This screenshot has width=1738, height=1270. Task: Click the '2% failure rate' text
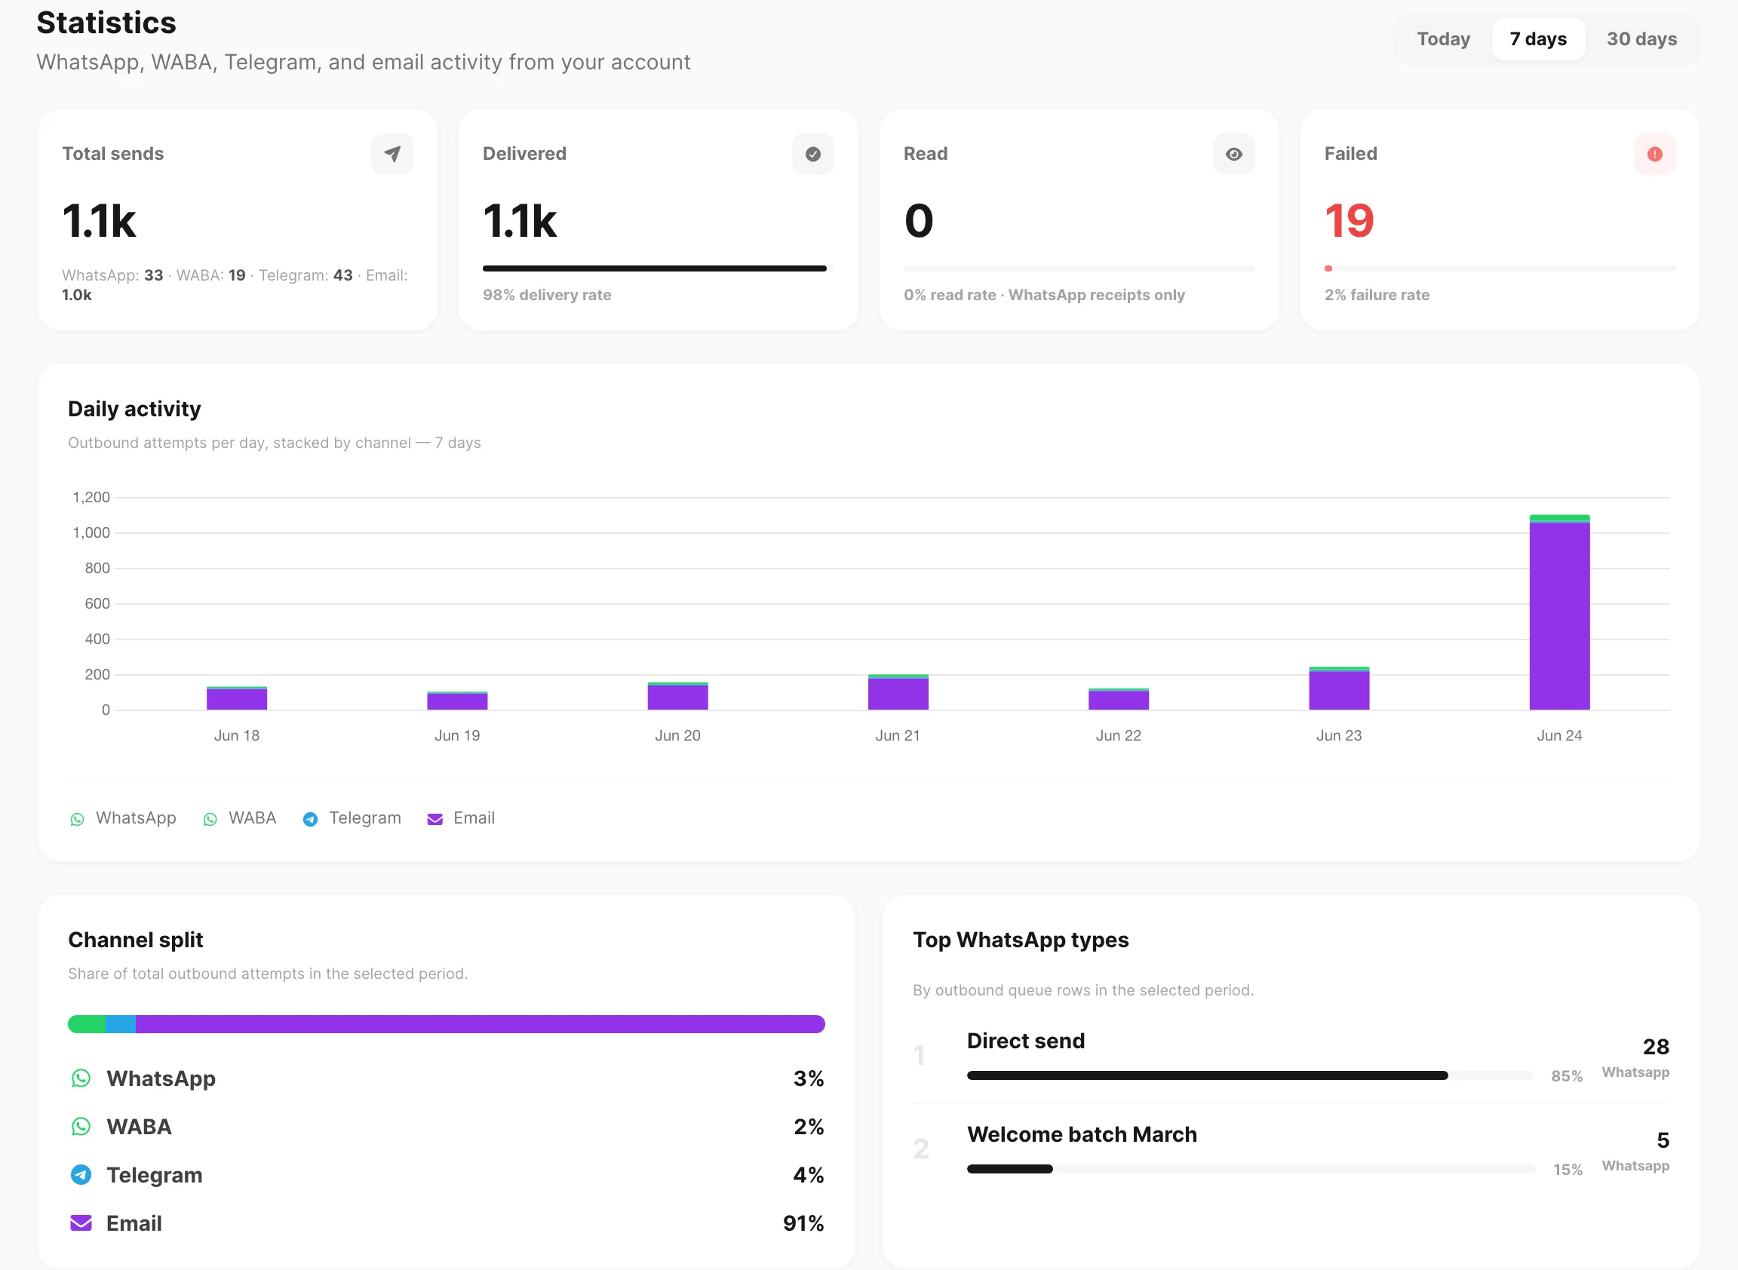coord(1377,295)
